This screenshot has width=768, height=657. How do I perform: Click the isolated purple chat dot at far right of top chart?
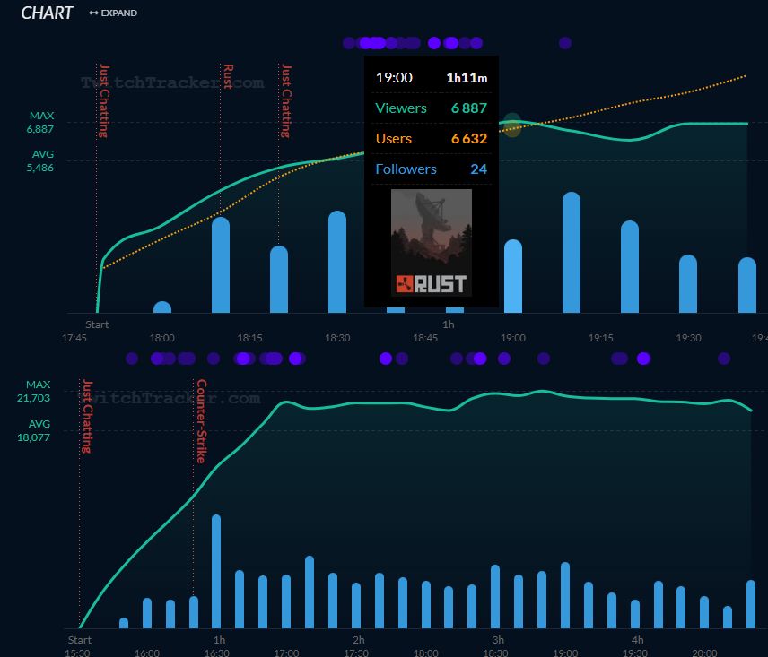click(x=565, y=43)
